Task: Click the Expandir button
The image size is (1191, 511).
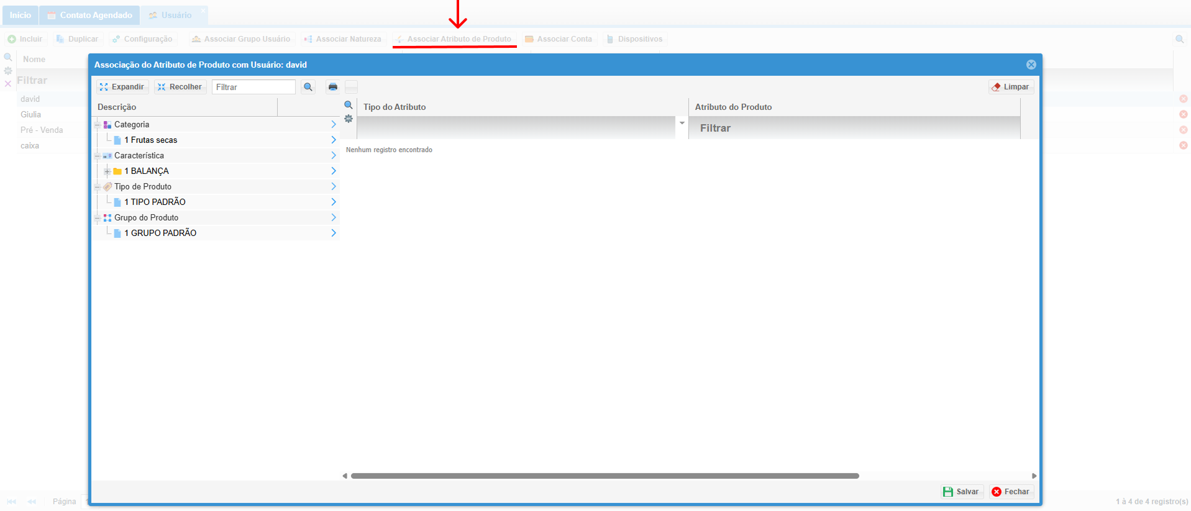Action: click(x=122, y=87)
